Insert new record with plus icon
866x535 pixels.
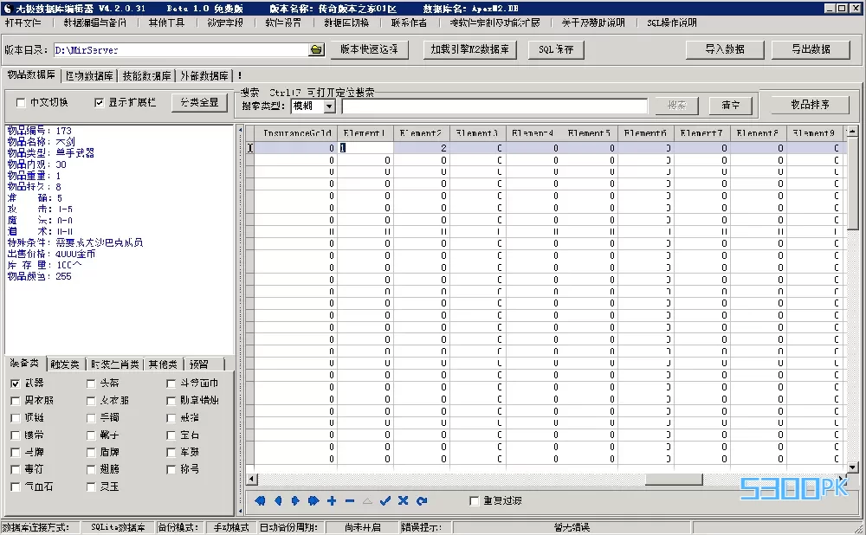tap(332, 500)
